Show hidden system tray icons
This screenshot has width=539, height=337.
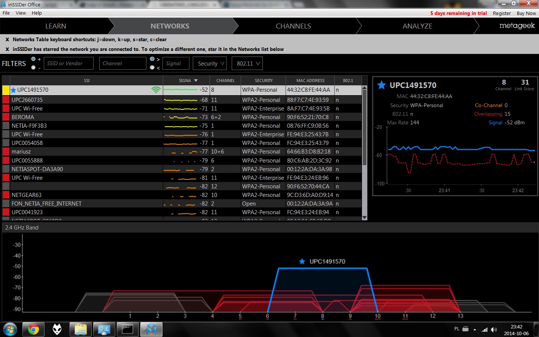click(x=475, y=330)
